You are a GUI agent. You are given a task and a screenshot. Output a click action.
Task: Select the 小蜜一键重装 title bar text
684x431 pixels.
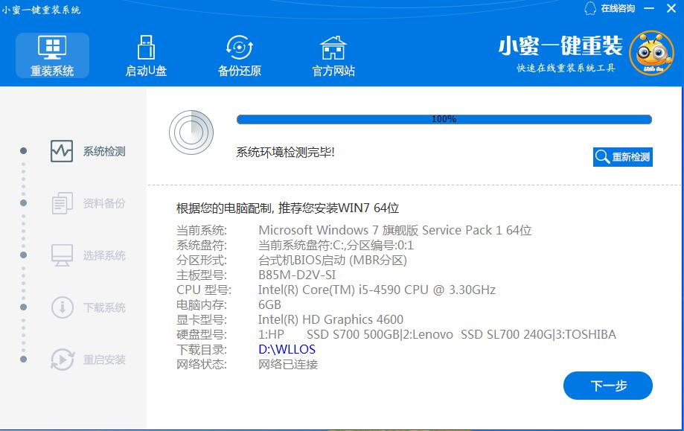(39, 8)
